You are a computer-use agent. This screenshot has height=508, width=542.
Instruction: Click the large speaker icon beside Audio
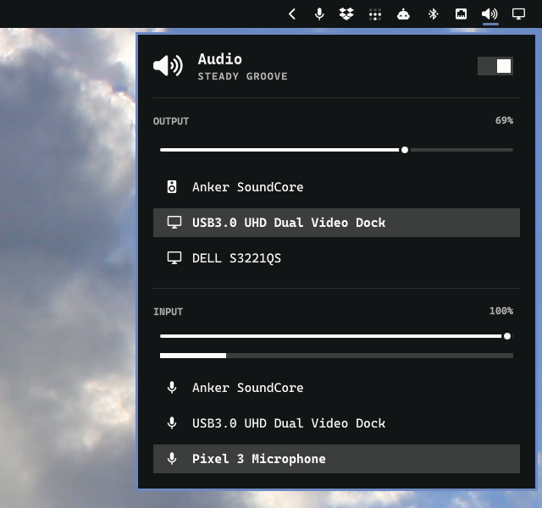pos(168,65)
